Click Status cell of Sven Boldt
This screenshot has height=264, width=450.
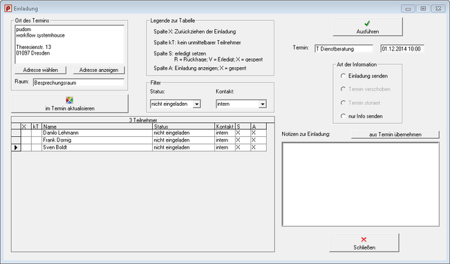pos(183,147)
